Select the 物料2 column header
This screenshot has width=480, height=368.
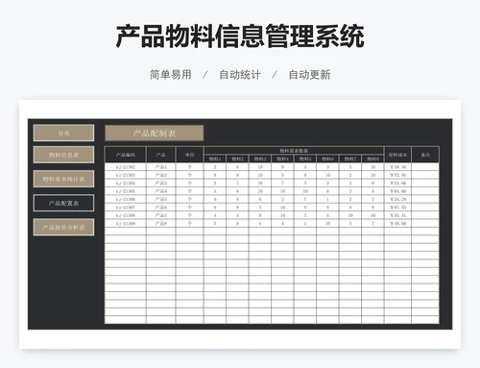(237, 159)
